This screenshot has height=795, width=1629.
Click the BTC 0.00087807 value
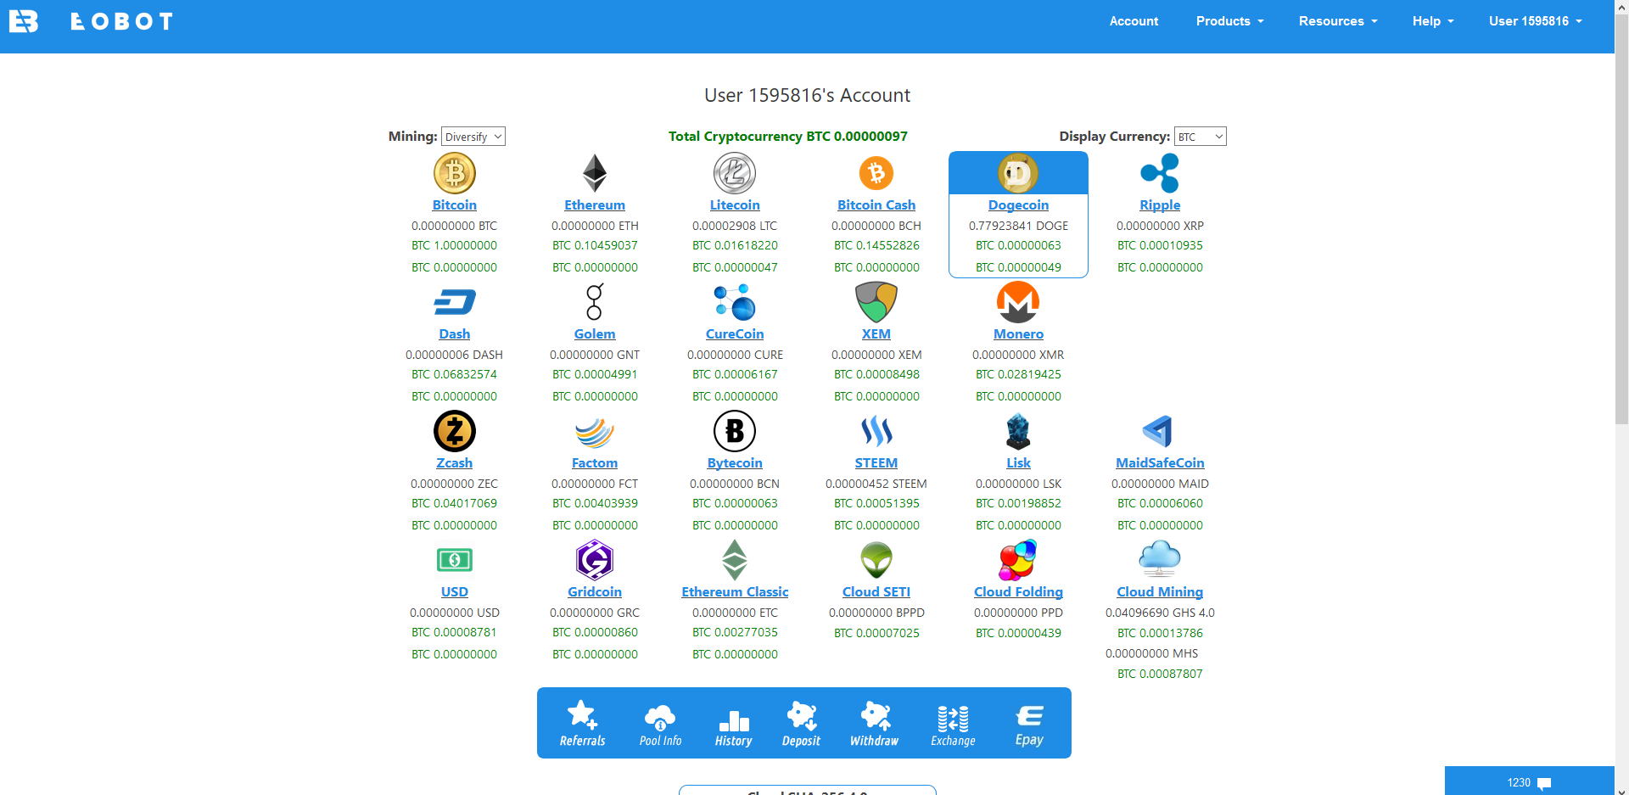click(1160, 674)
